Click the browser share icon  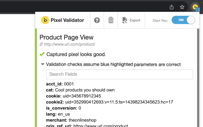click(x=172, y=7)
